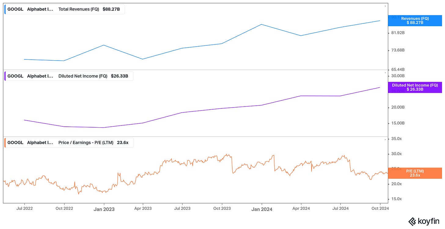
Task: Click the 15.0x y-axis label
Action: [x=396, y=199]
